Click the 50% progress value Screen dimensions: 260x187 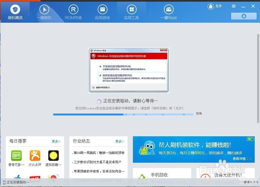tap(199, 114)
